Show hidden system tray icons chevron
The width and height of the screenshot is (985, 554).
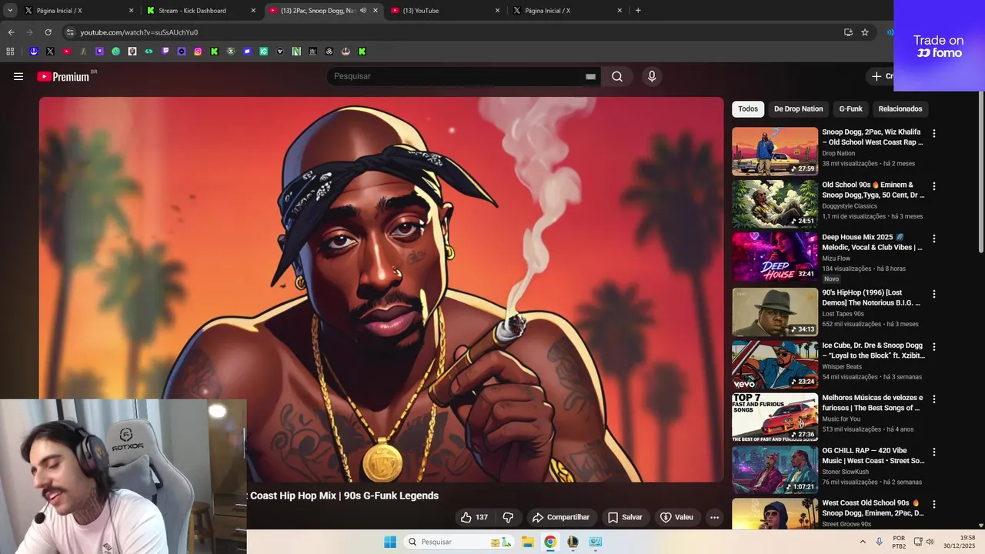point(863,542)
